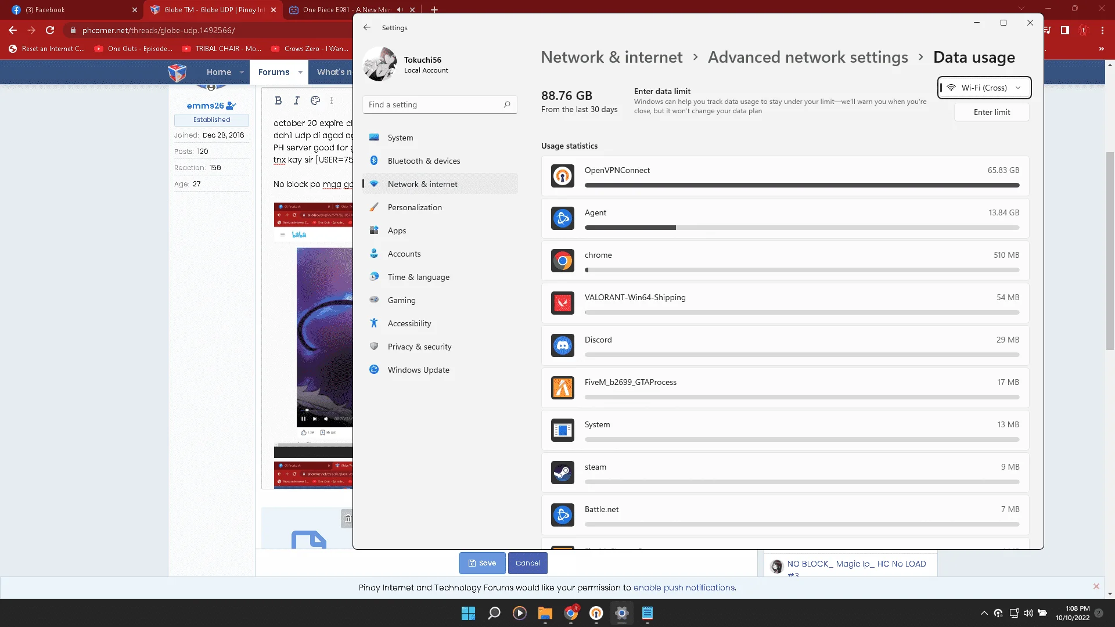The width and height of the screenshot is (1115, 627).
Task: Click Chrome's back navigation arrow
Action: (x=13, y=30)
